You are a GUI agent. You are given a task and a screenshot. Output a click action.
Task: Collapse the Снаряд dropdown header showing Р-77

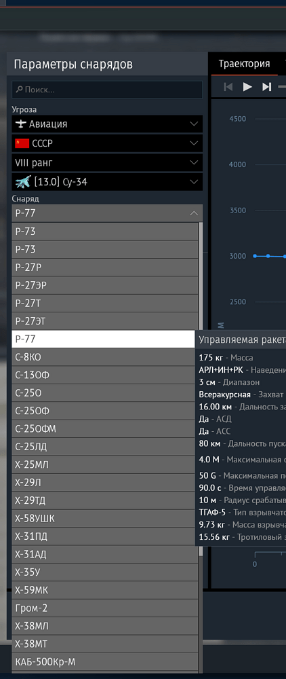click(x=106, y=213)
